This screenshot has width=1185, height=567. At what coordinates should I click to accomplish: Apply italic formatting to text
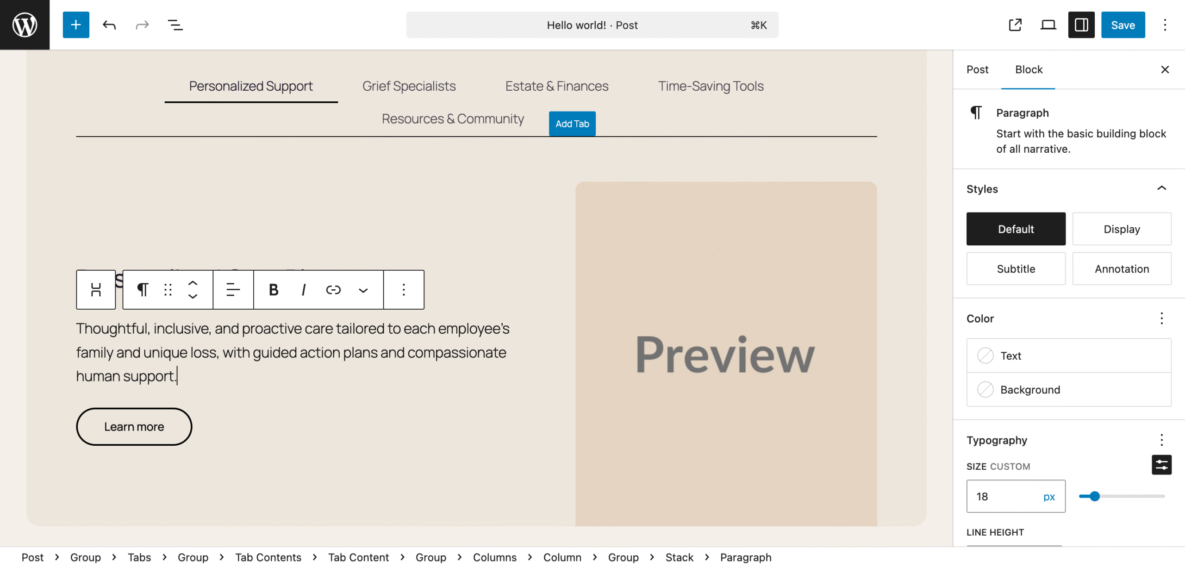tap(304, 290)
